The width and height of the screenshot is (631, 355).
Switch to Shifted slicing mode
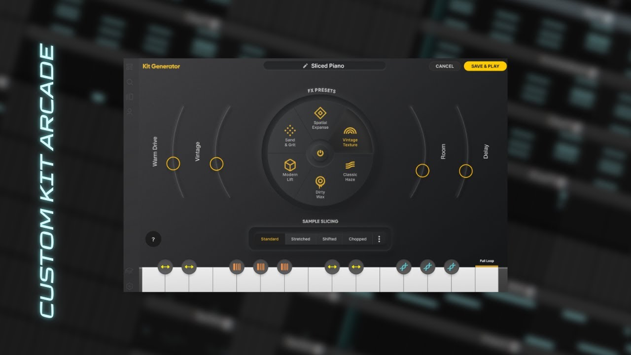coord(329,239)
